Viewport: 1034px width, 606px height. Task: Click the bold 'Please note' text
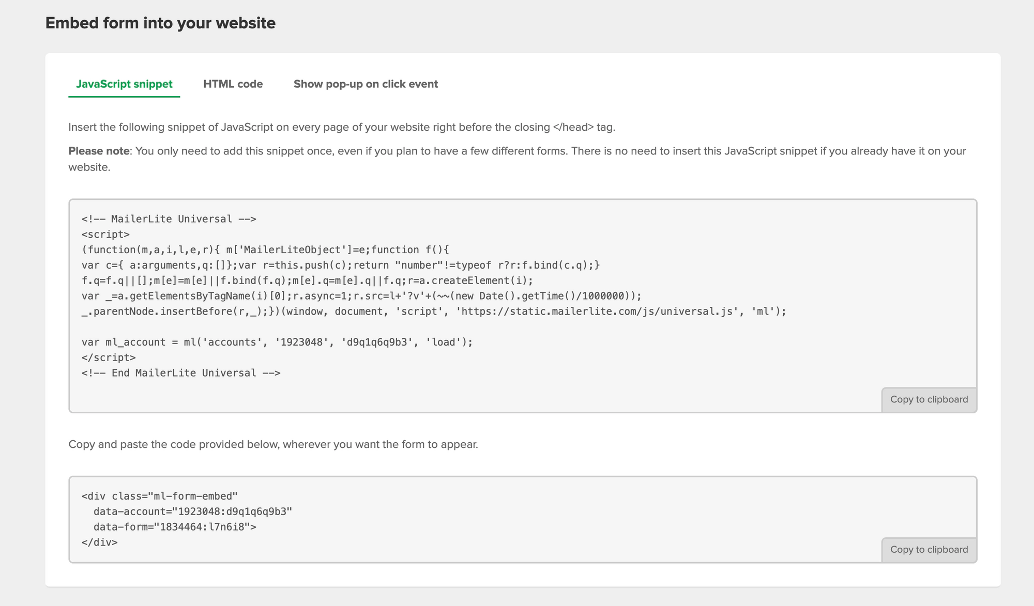tap(99, 151)
